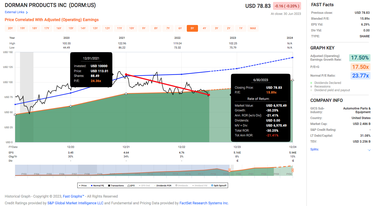Click the Split Spinoff blue circle icon
The width and height of the screenshot is (373, 206).
coord(212,185)
